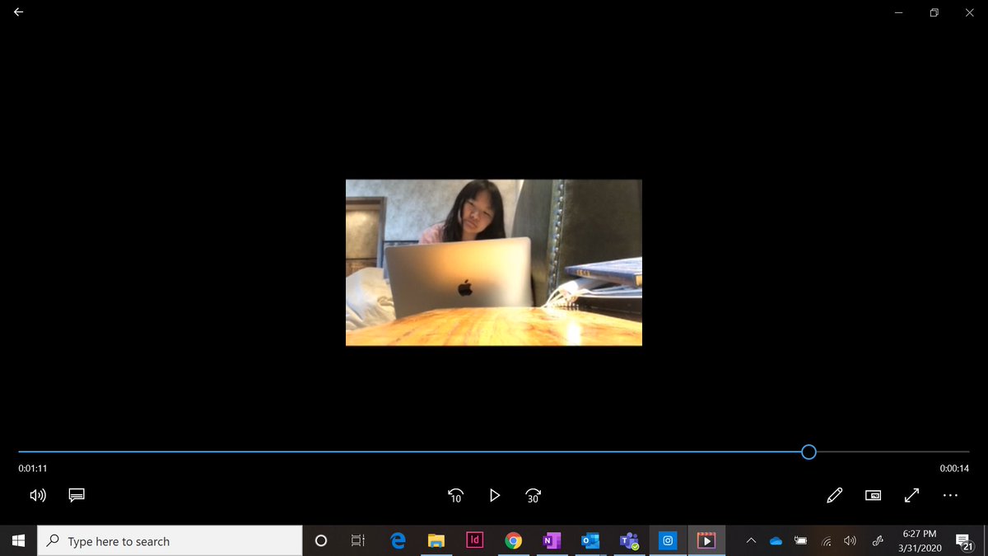The image size is (988, 556).
Task: Click the taskbar search box
Action: coord(170,541)
